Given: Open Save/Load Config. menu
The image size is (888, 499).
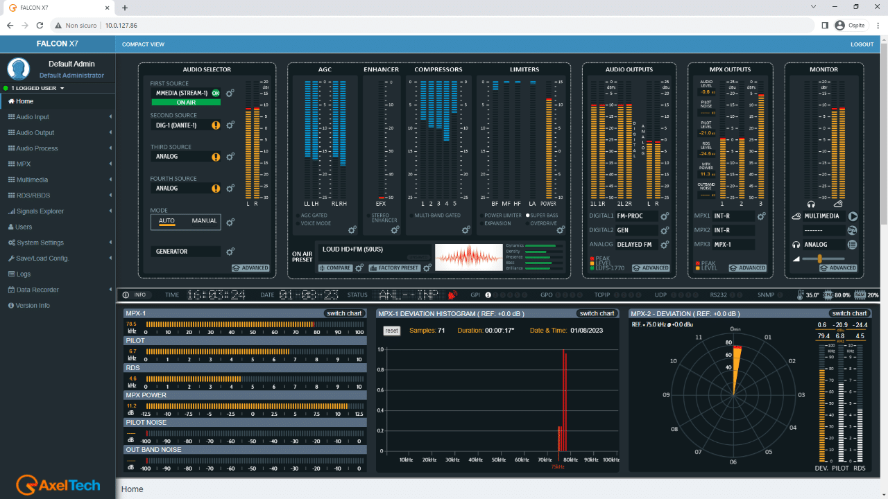Looking at the screenshot, I should pos(58,259).
